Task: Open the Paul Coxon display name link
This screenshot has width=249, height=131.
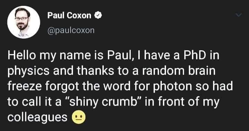Action: pyautogui.click(x=69, y=16)
